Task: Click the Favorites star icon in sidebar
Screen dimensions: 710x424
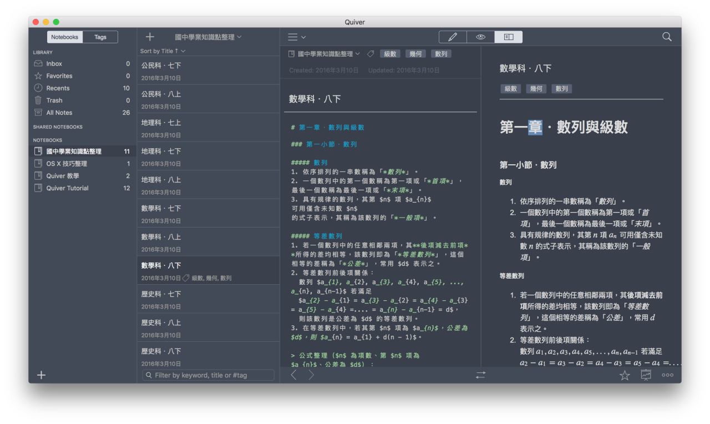Action: 38,76
